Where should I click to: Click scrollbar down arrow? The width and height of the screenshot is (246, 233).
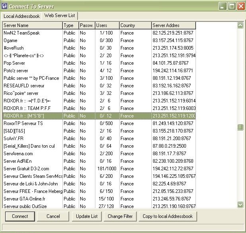pyautogui.click(x=240, y=204)
